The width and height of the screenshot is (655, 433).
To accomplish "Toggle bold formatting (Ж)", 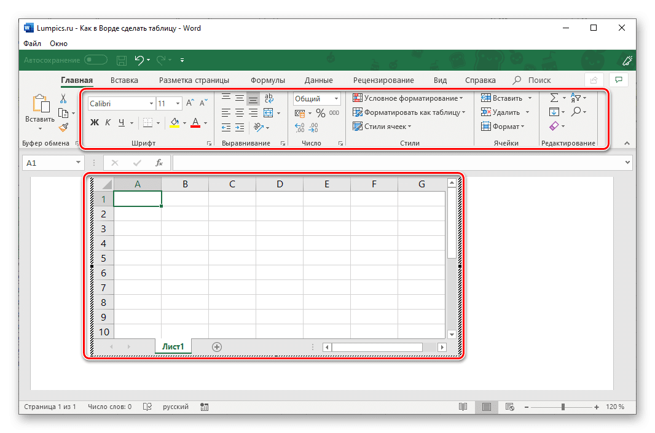I will click(94, 122).
